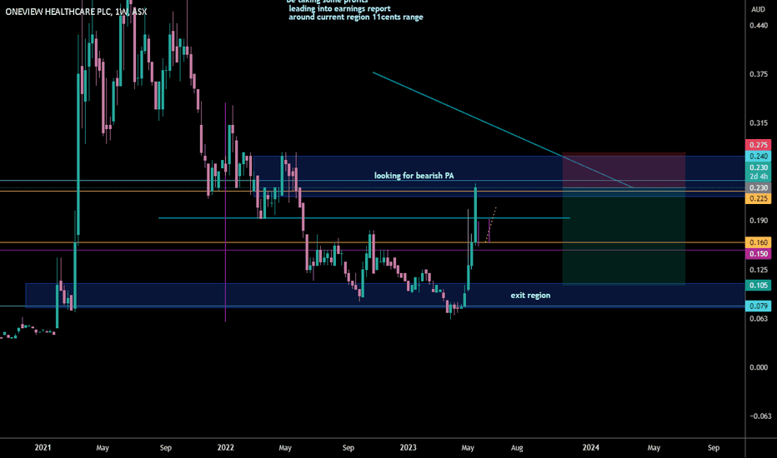Select the "around current region 11cents range" note line

click(x=356, y=17)
